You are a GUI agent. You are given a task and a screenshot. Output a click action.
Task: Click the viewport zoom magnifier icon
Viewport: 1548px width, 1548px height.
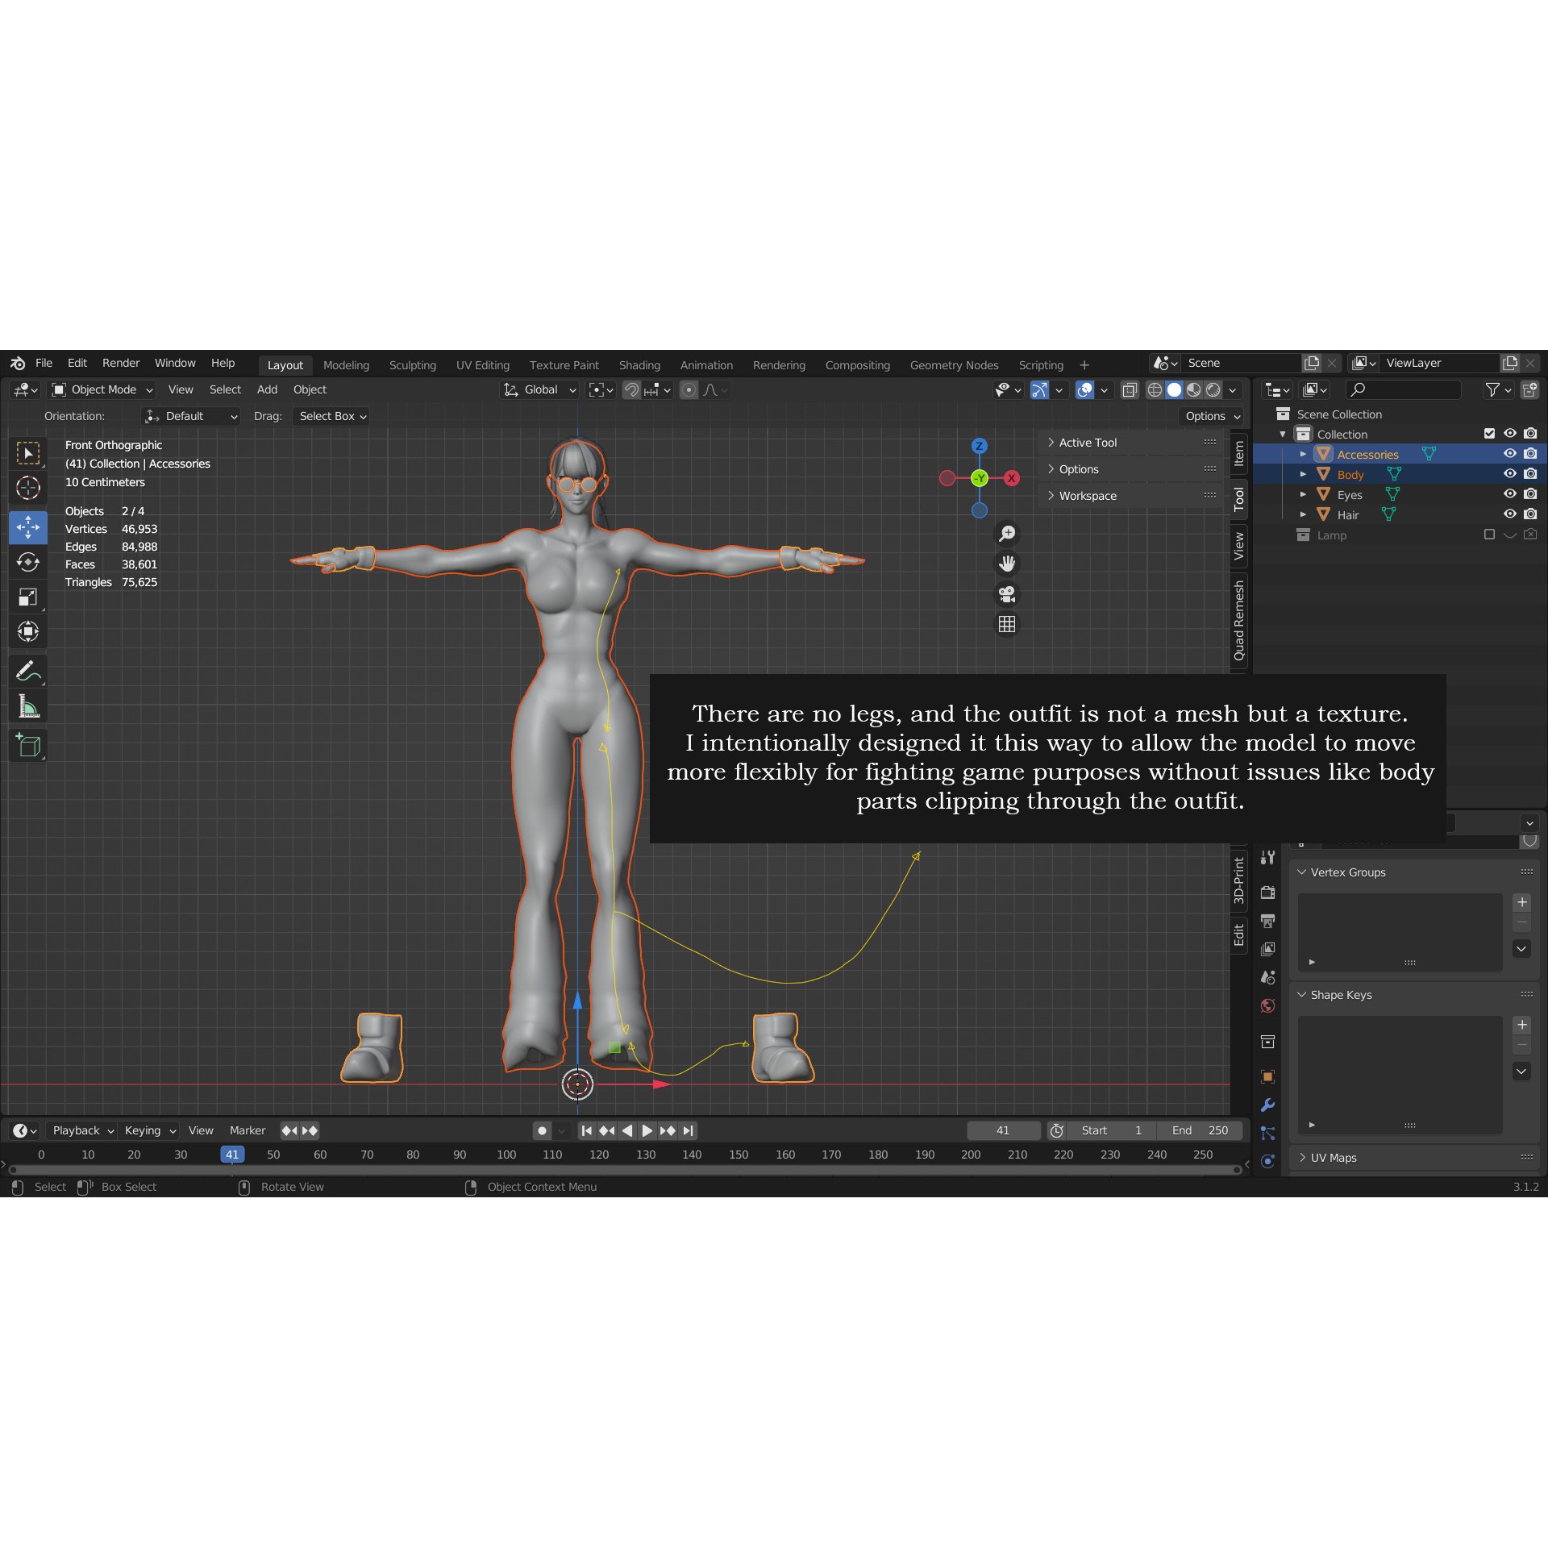tap(1007, 534)
